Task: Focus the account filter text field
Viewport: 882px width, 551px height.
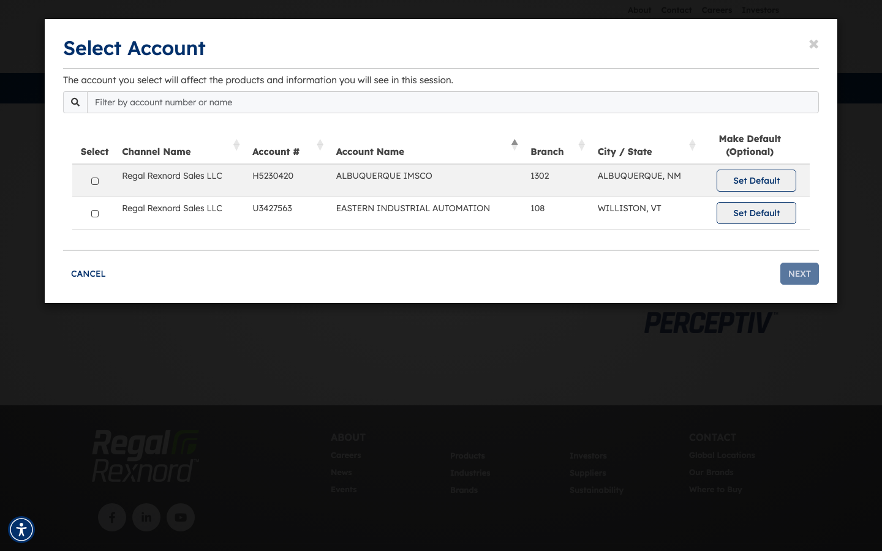Action: [x=453, y=102]
